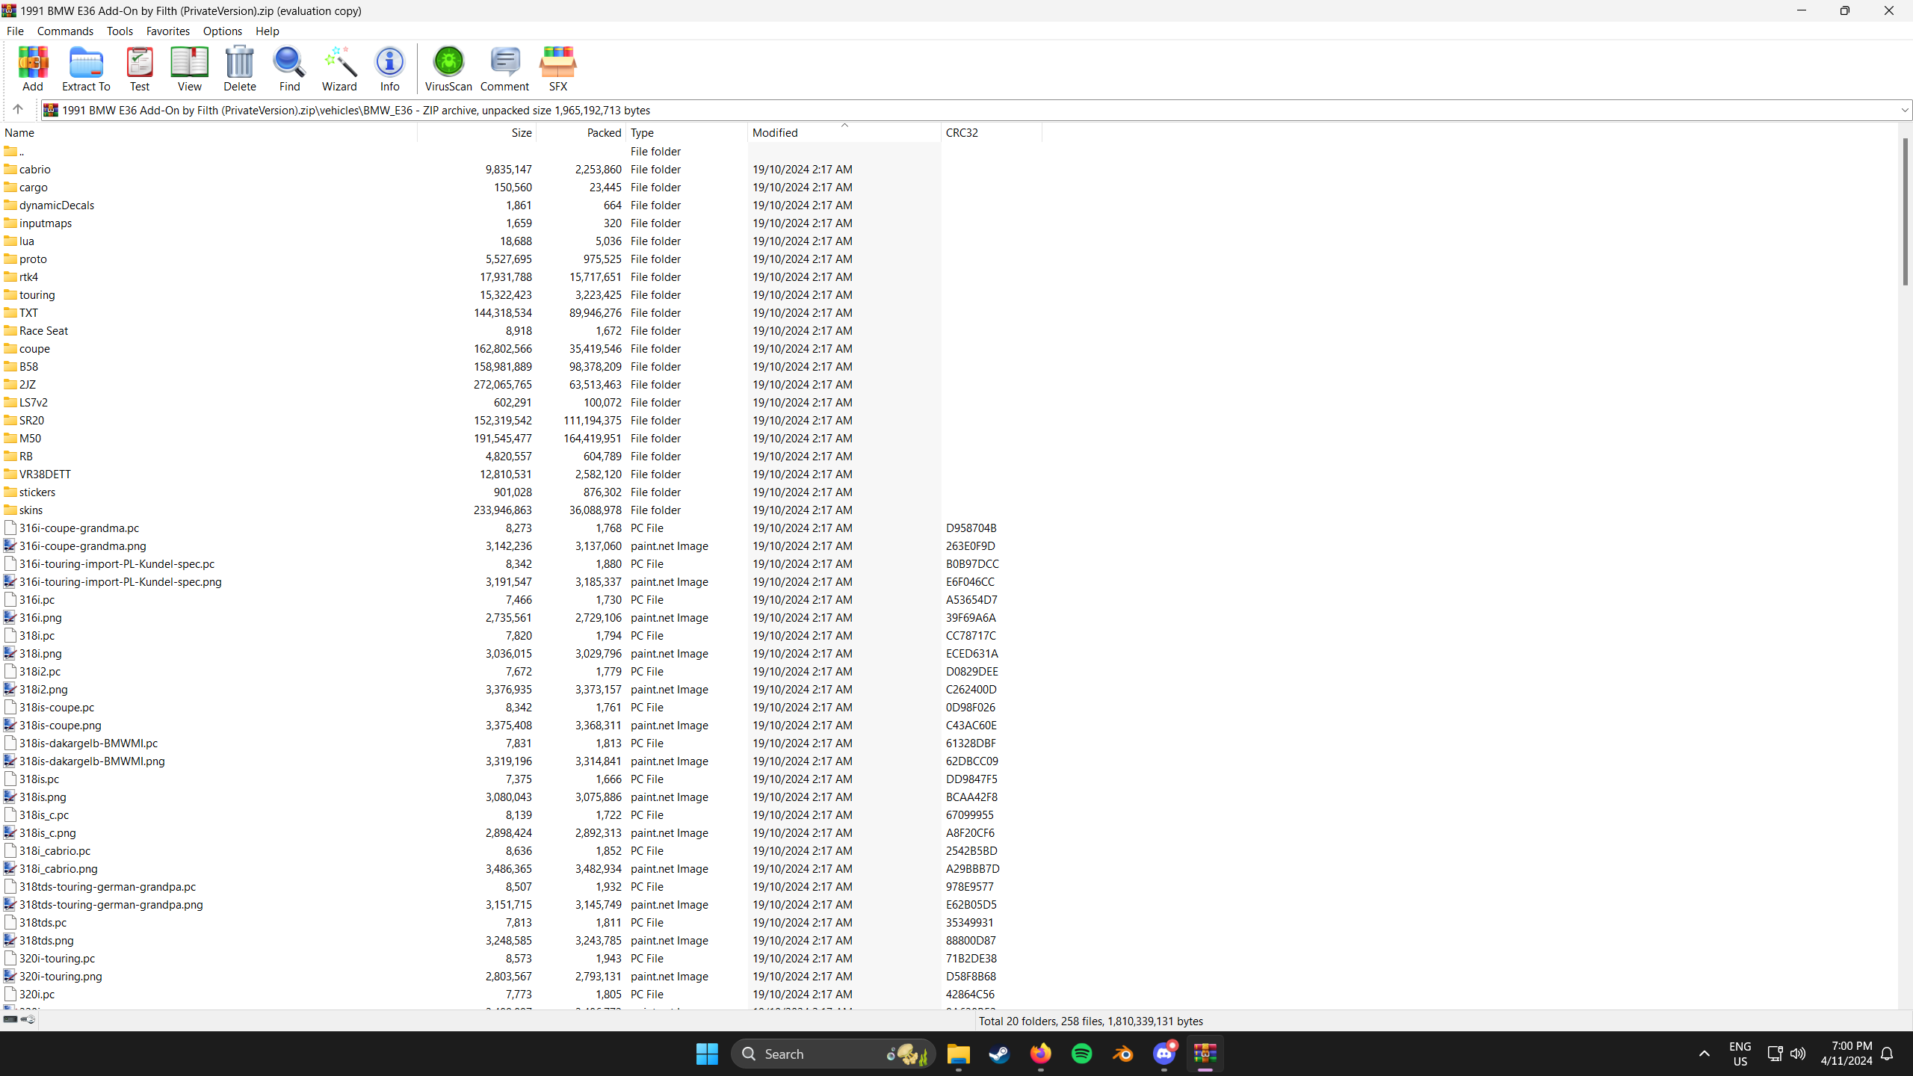Viewport: 1913px width, 1076px height.
Task: Show archive Info
Action: (389, 69)
